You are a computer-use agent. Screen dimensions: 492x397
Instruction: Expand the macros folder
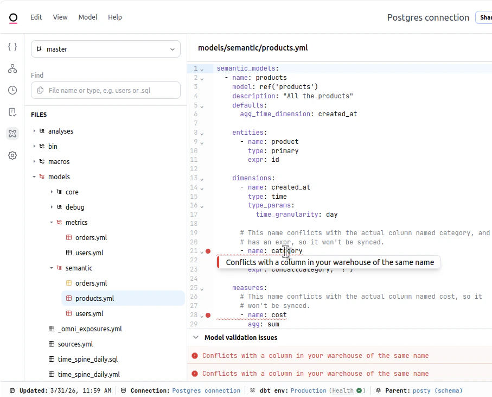pyautogui.click(x=34, y=161)
